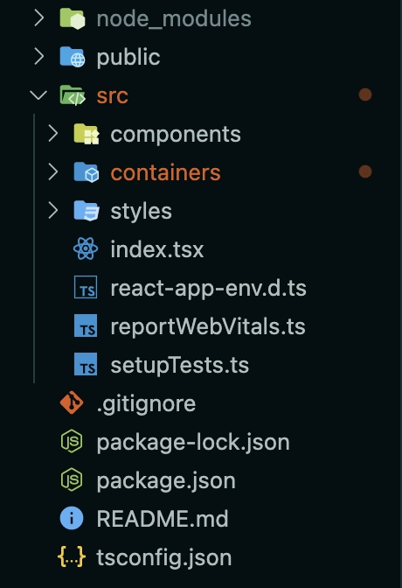Expand the node_modules folder chevron
Image resolution: width=402 pixels, height=588 pixels.
coord(39,18)
